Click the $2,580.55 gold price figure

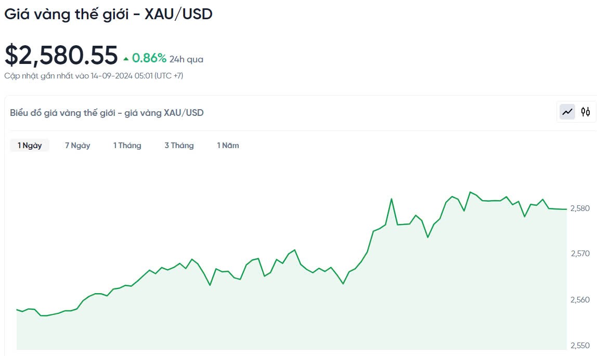[61, 56]
